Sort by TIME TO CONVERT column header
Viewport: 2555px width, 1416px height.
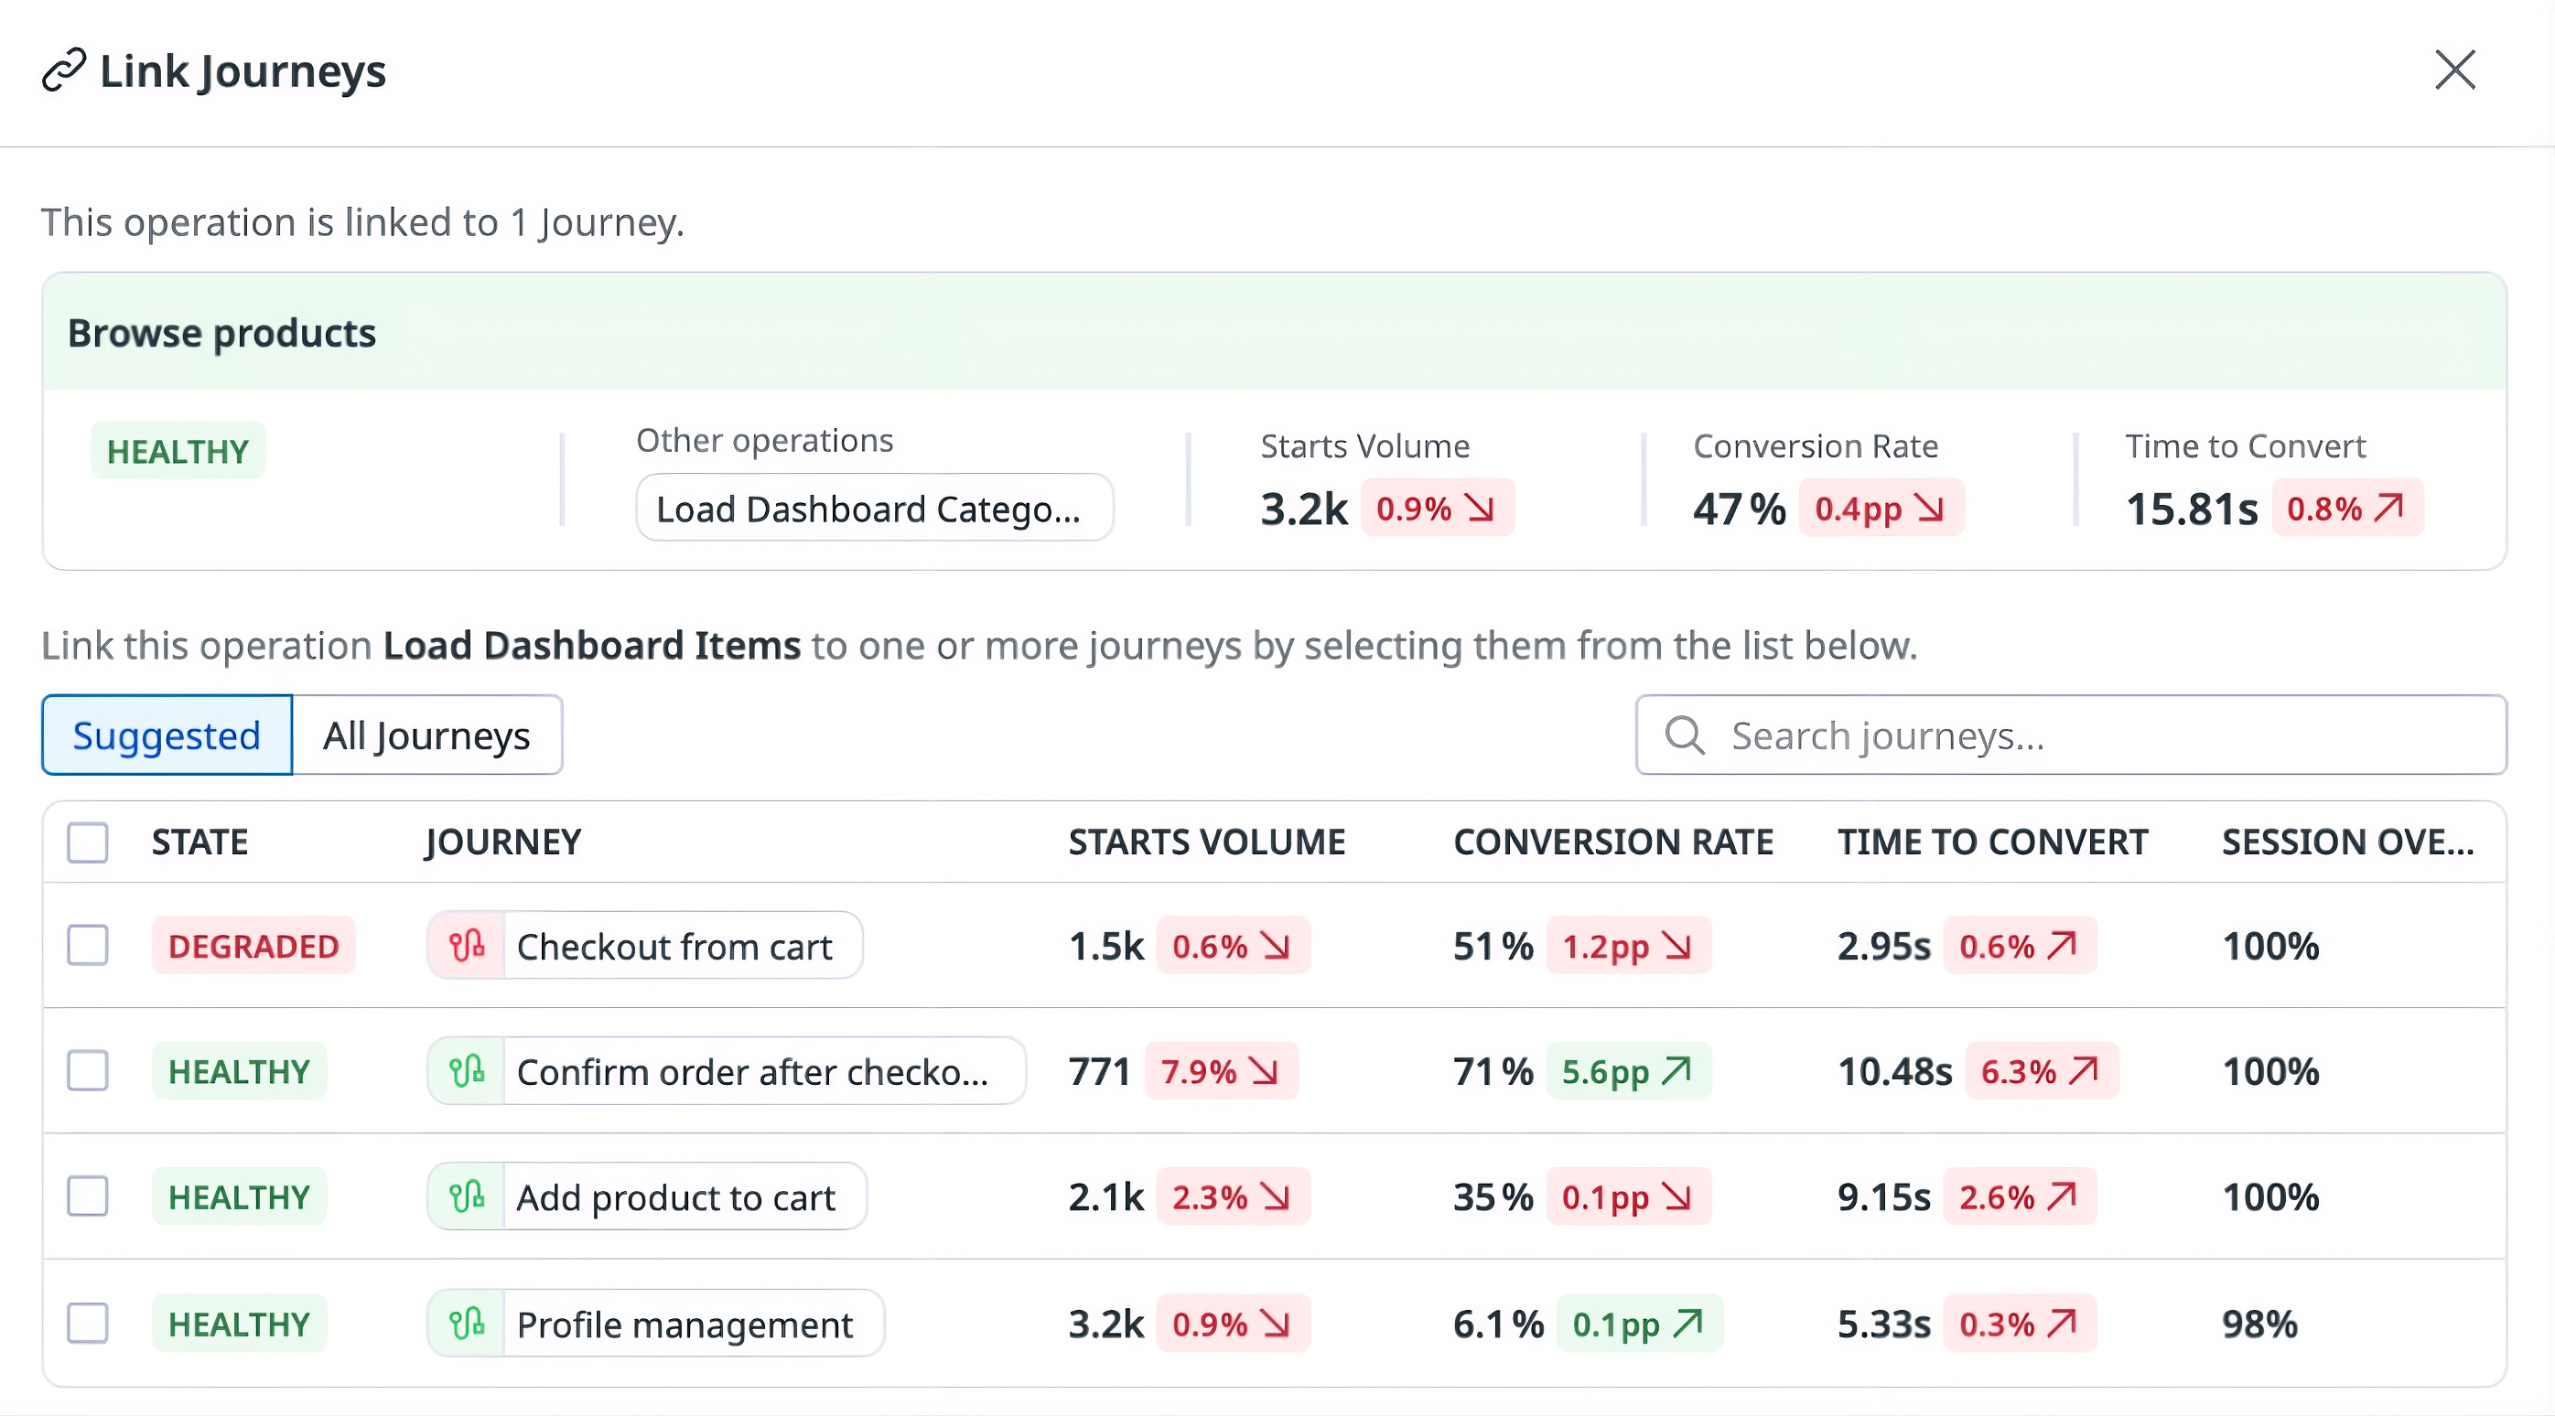coord(1992,842)
